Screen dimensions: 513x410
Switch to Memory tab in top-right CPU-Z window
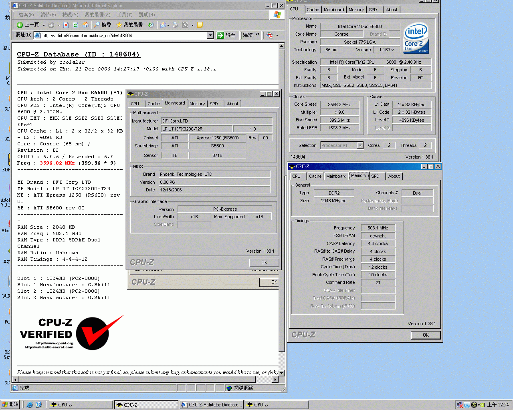click(356, 10)
